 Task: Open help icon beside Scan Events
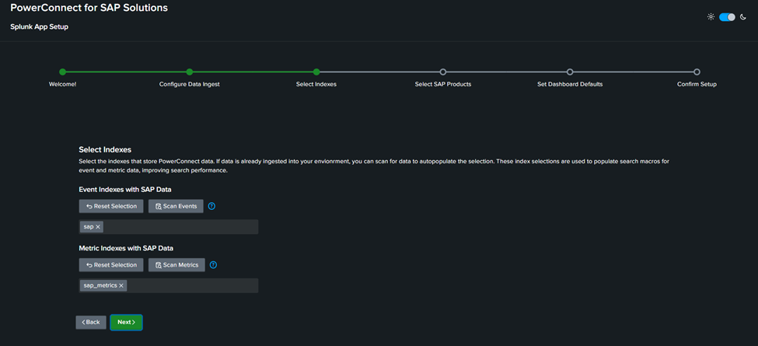coord(211,206)
